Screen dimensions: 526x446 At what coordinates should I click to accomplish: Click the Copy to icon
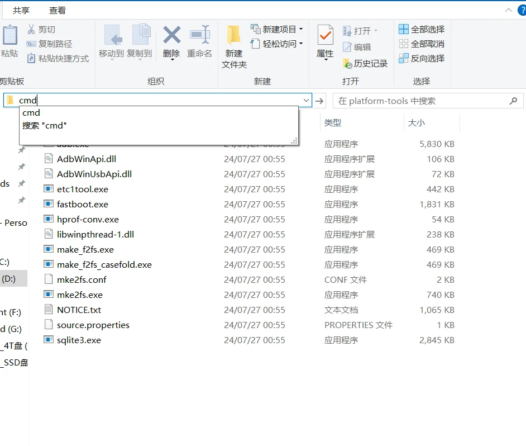tap(141, 35)
